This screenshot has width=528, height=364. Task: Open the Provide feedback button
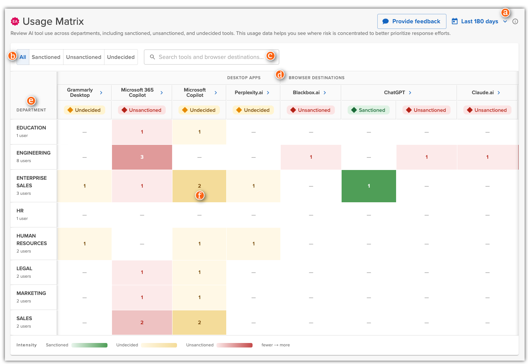click(412, 21)
